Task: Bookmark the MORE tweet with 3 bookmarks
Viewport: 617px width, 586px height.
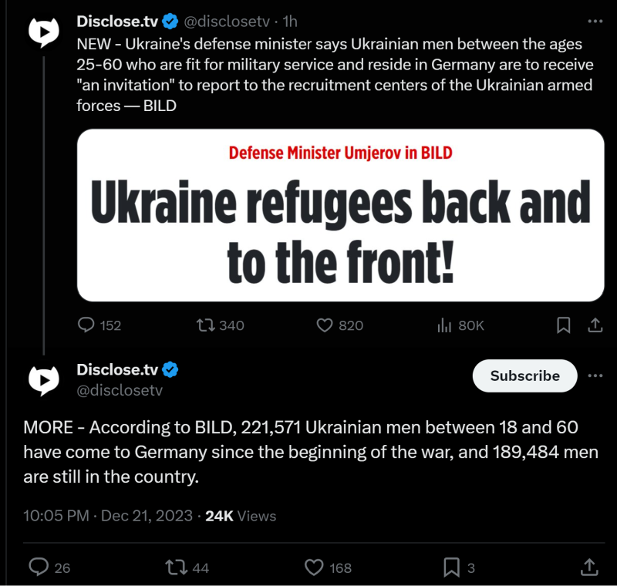Action: coord(451,567)
